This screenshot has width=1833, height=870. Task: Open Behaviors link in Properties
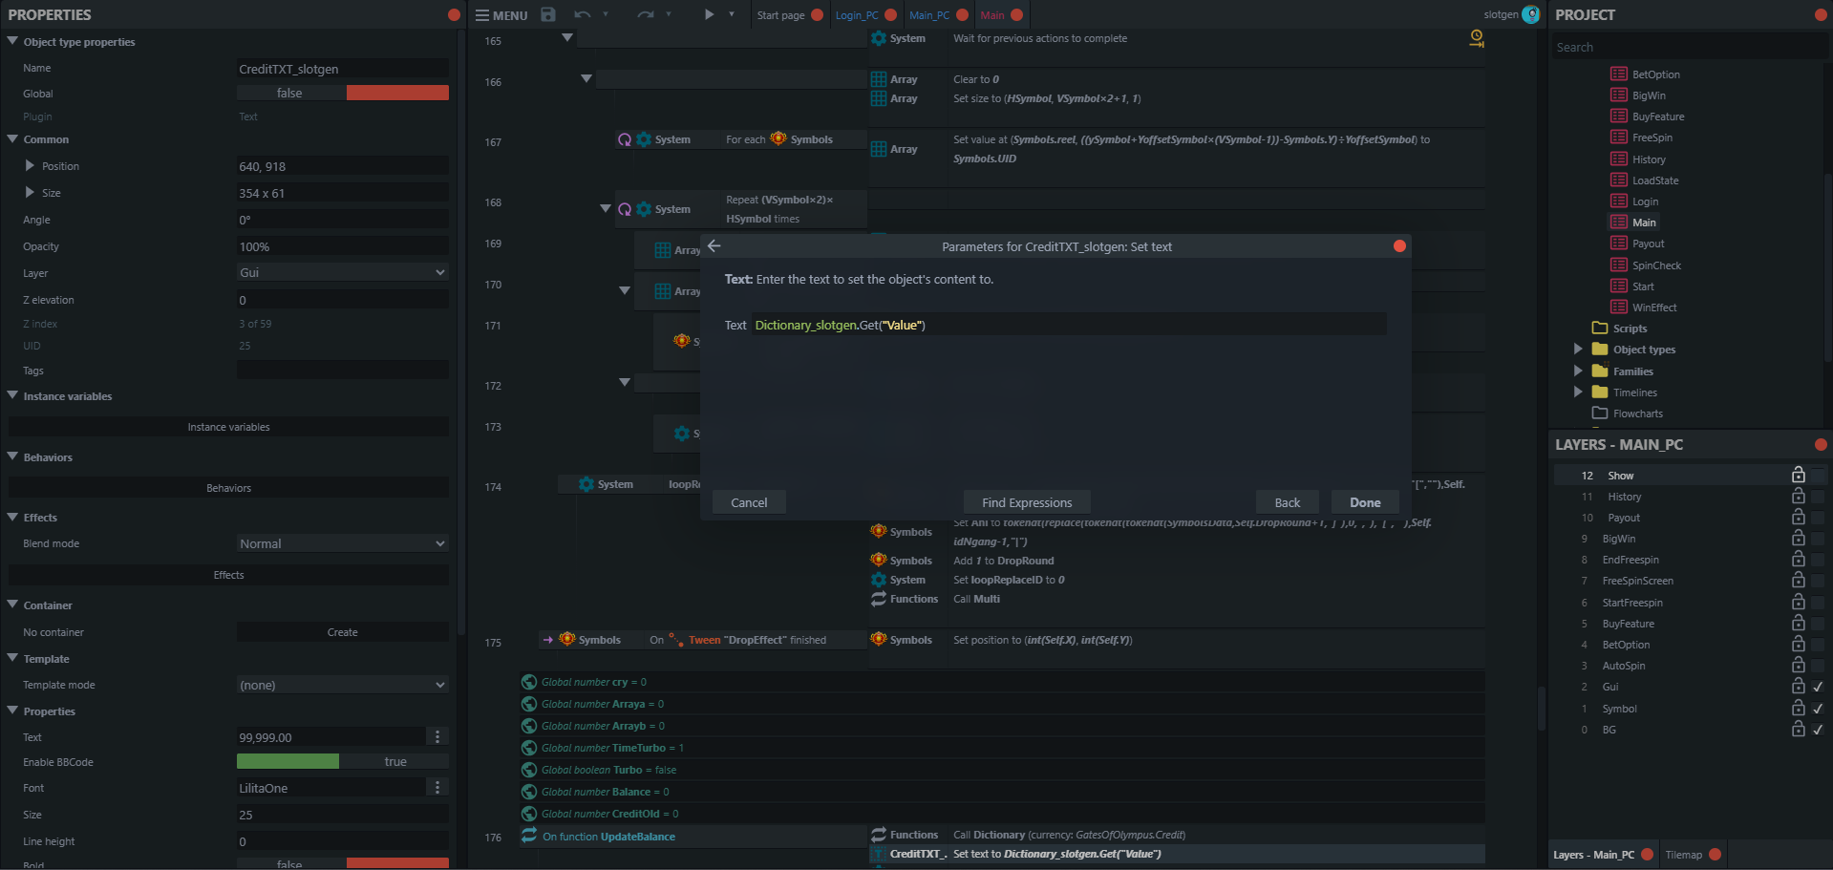(x=228, y=488)
